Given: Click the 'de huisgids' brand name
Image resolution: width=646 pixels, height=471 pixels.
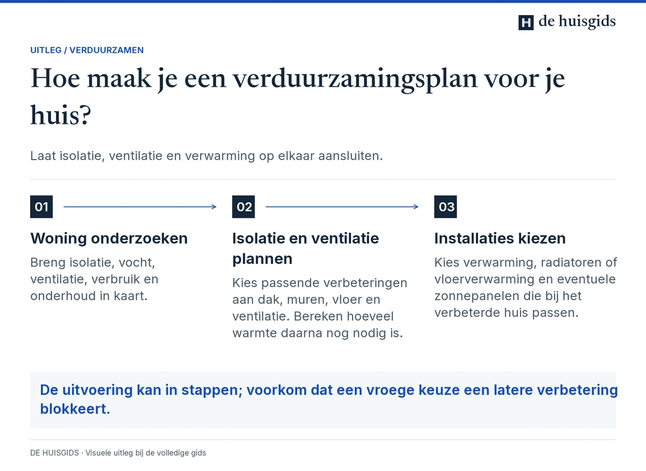Looking at the screenshot, I should [x=577, y=22].
